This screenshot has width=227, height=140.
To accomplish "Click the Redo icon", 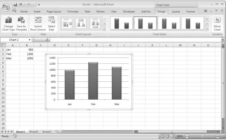I will [29, 5].
